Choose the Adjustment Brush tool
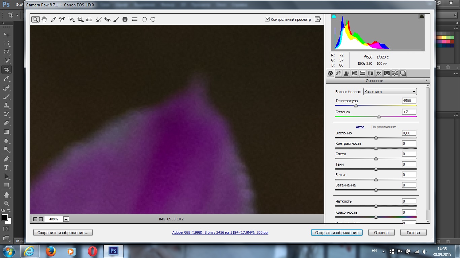 [116, 19]
